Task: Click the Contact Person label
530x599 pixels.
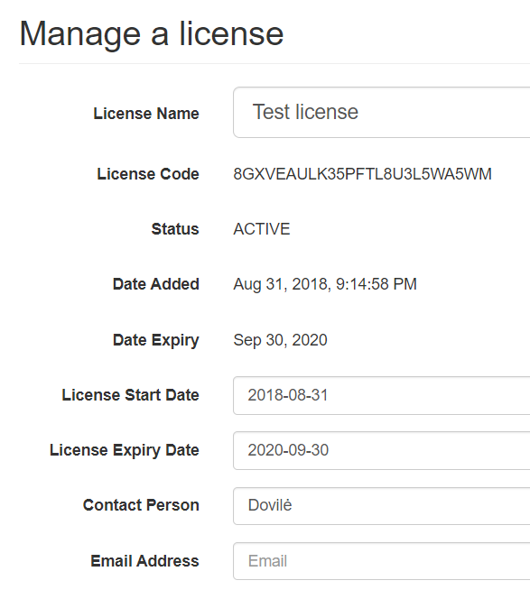Action: (141, 505)
